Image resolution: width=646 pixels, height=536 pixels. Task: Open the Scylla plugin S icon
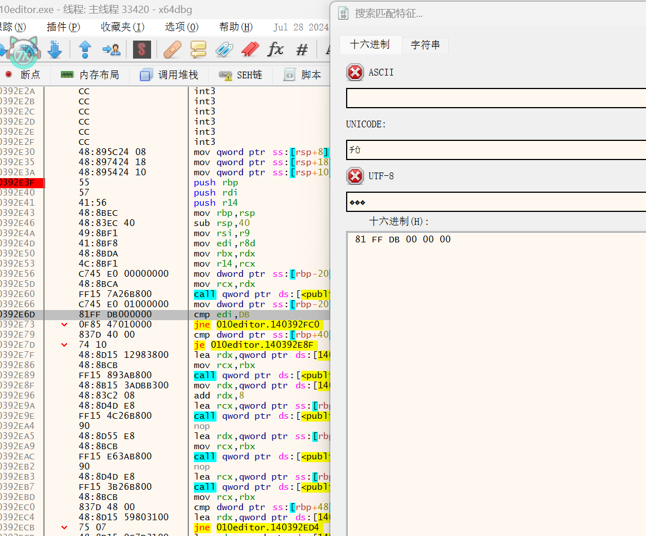(x=141, y=50)
